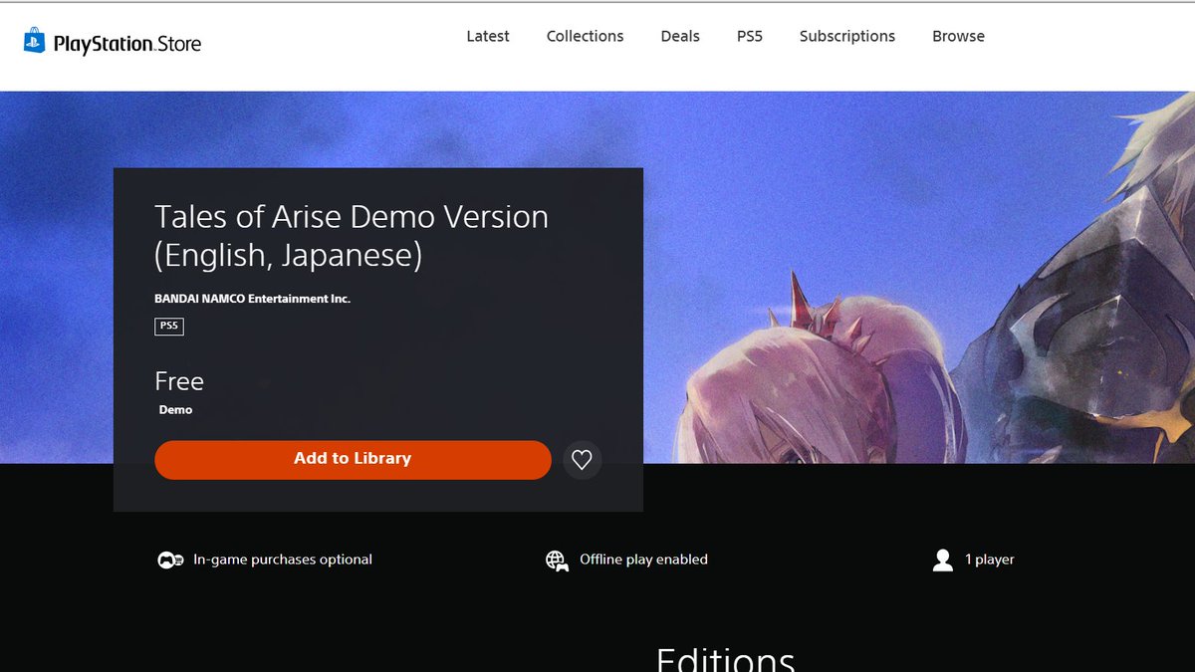Click the Demo label under price
Image resolution: width=1195 pixels, height=672 pixels.
[x=176, y=410]
